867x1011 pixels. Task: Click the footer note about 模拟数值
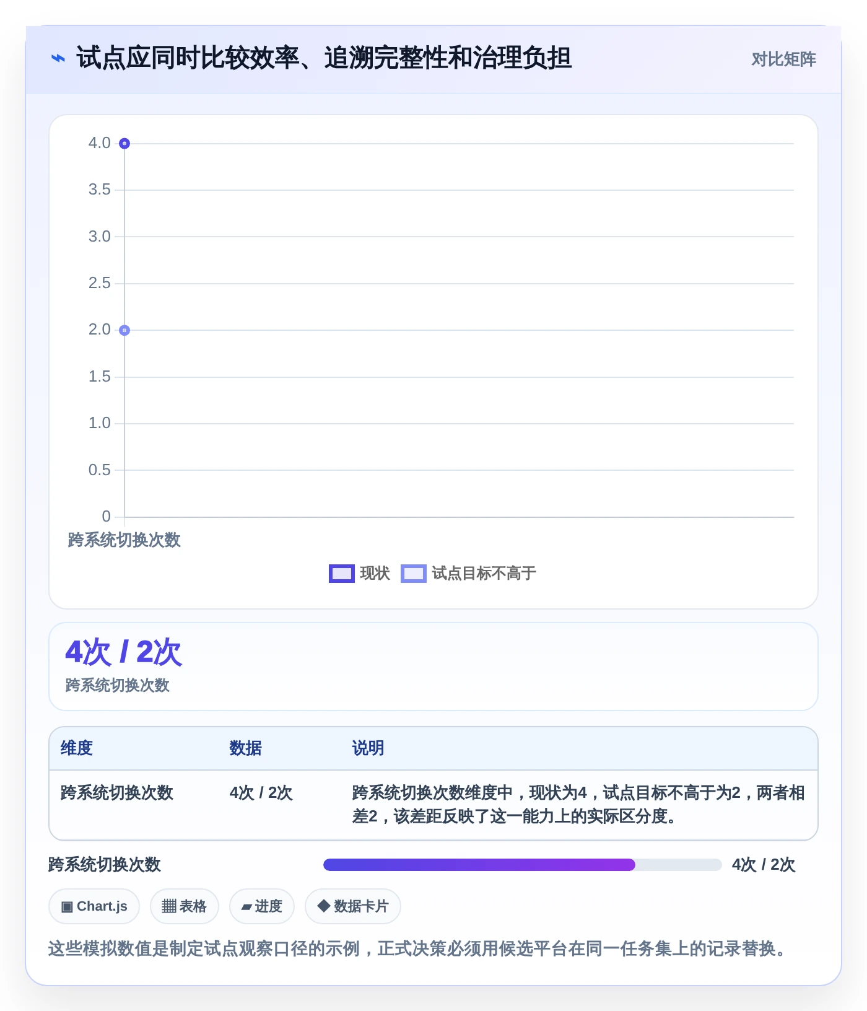[x=417, y=949]
